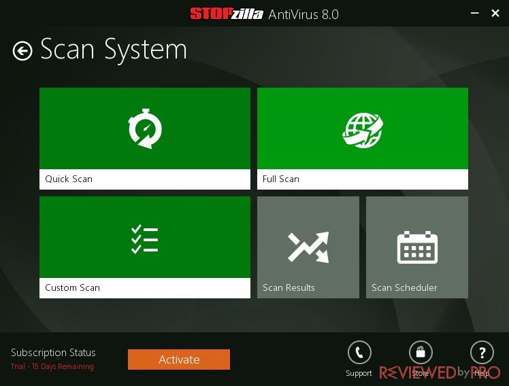This screenshot has width=509, height=386.
Task: Select the Custom Scan label bar
Action: (x=145, y=288)
